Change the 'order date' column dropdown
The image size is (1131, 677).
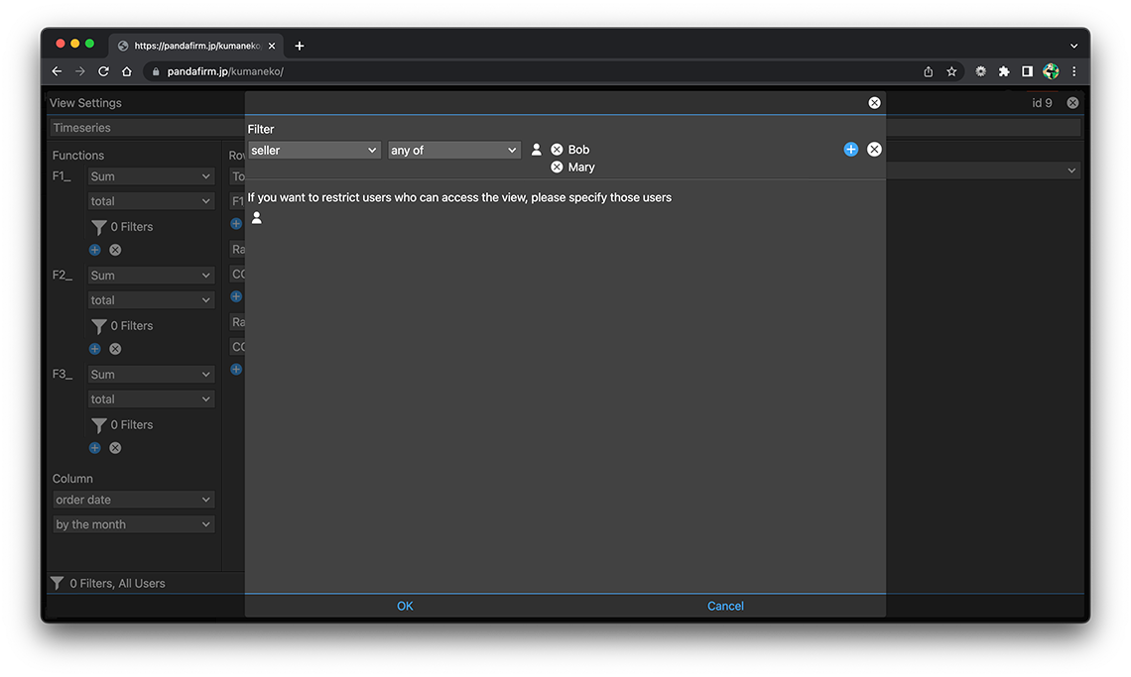coord(134,500)
